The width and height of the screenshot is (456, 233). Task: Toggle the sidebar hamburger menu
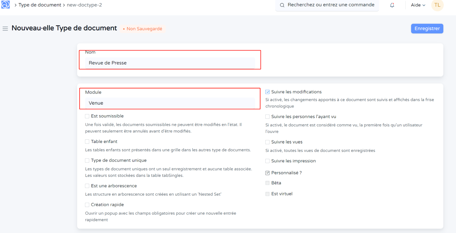coord(5,29)
